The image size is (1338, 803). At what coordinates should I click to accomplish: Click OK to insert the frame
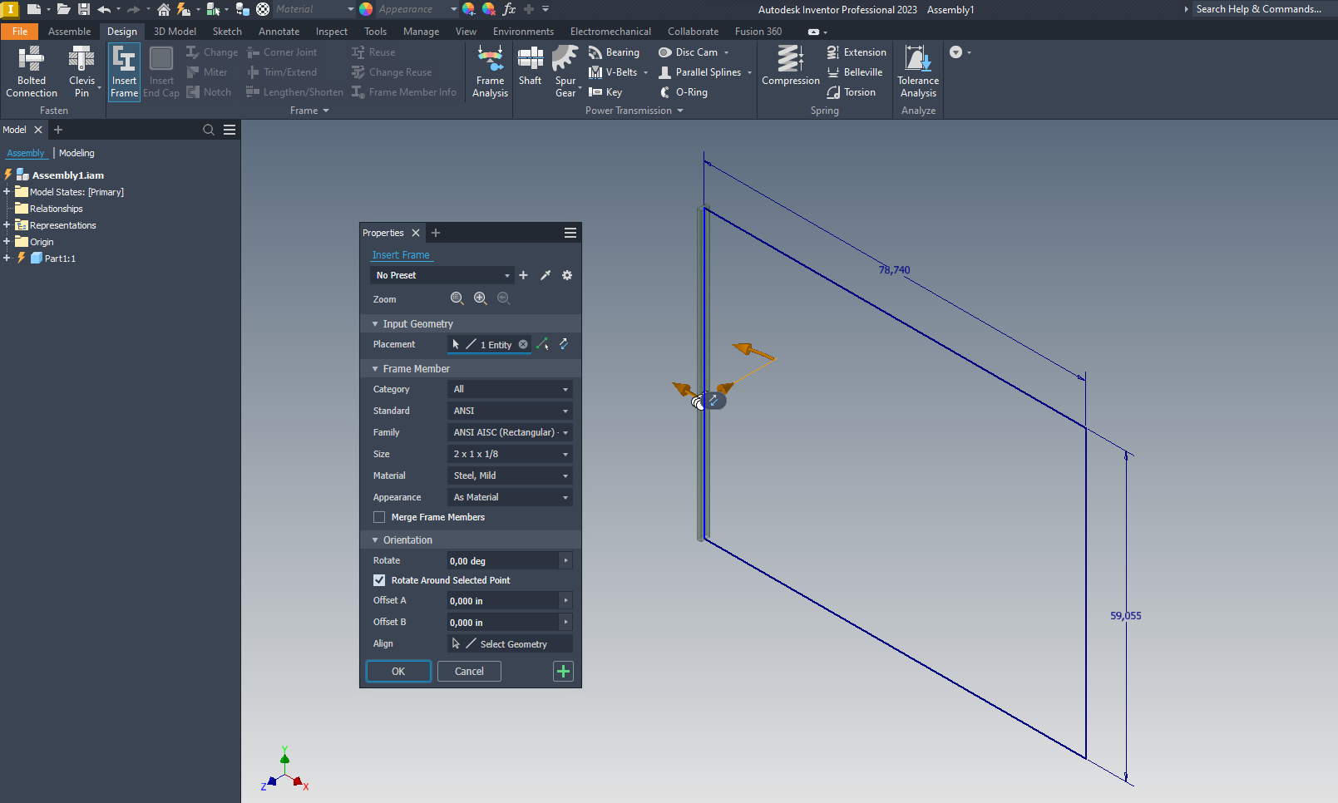coord(398,671)
